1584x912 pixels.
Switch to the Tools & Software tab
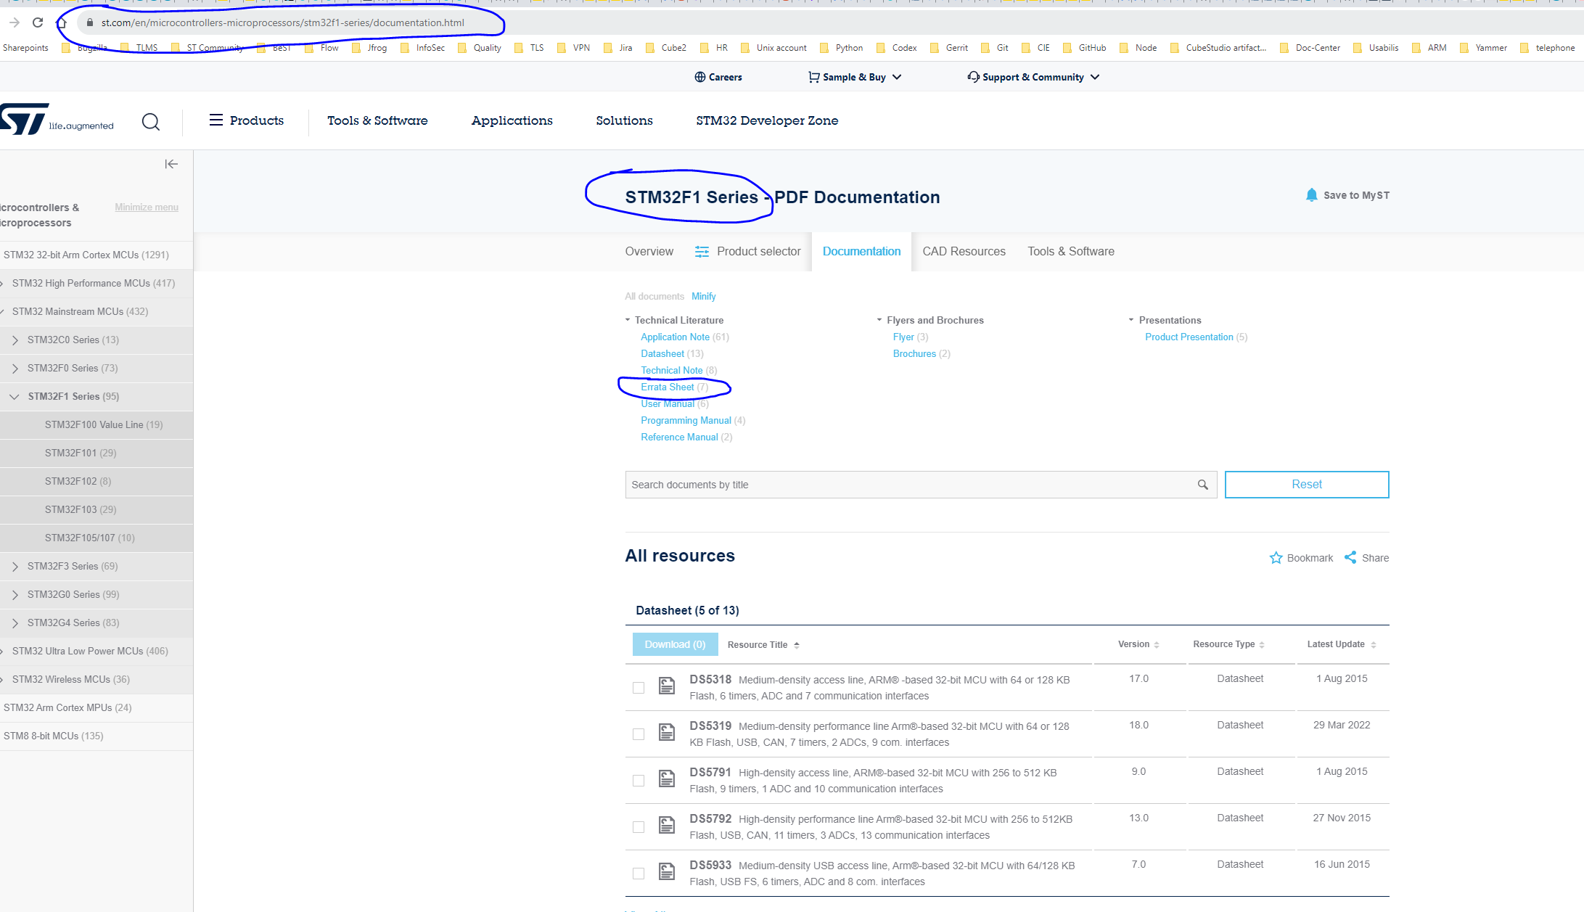point(1071,251)
